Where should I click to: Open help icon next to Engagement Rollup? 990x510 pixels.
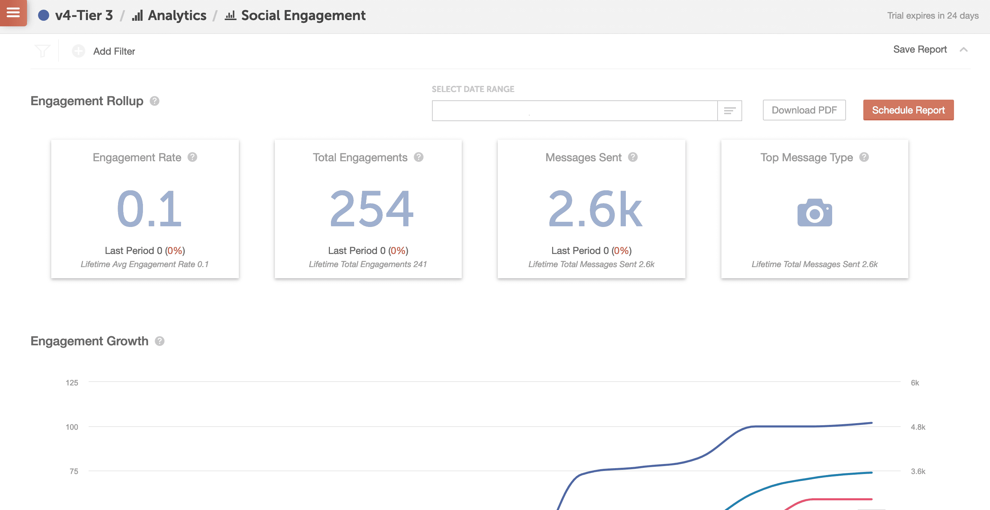[x=154, y=101]
